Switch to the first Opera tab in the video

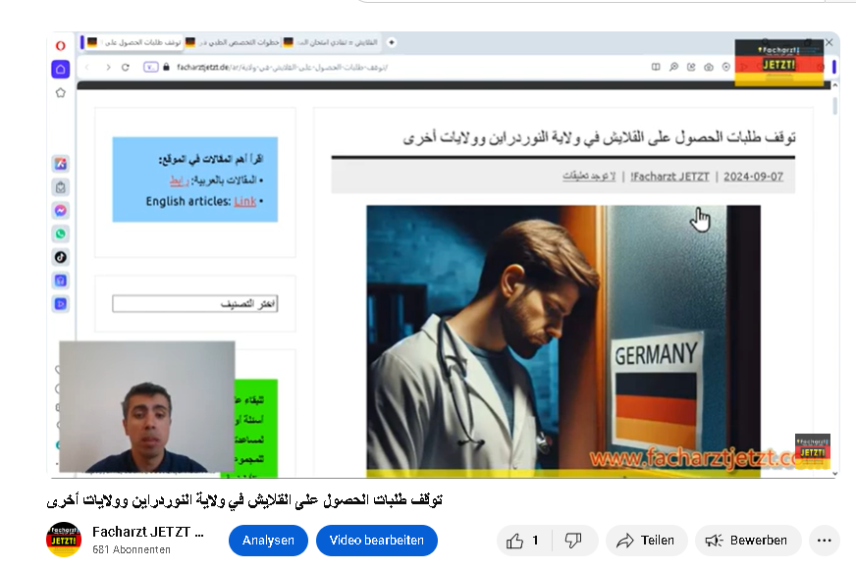tap(134, 42)
